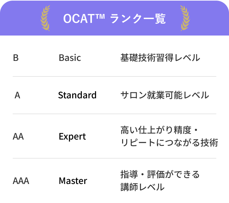Screen dimensions: 229x203
Task: Select single A rank in Standard row
Action: click(x=17, y=95)
